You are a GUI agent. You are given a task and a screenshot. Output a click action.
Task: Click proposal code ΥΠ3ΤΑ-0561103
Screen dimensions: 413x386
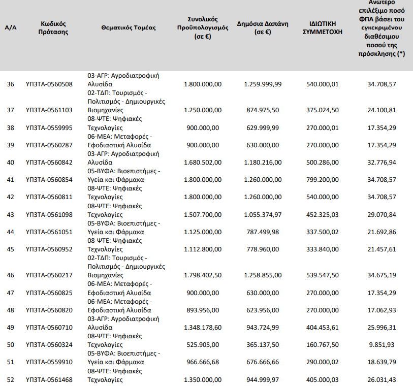point(49,110)
